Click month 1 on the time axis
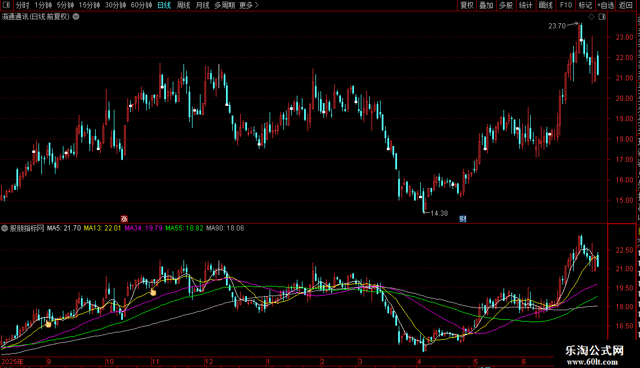Screen dimensions: 640x368 268,361
